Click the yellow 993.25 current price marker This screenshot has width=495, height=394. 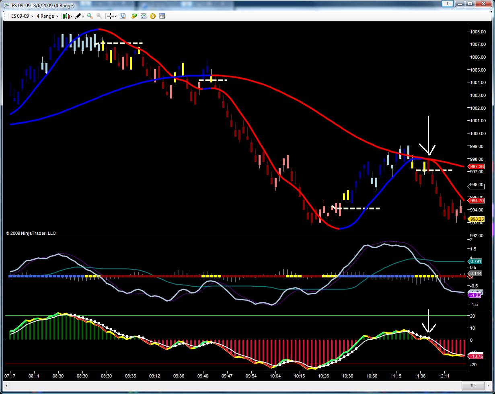click(x=477, y=219)
